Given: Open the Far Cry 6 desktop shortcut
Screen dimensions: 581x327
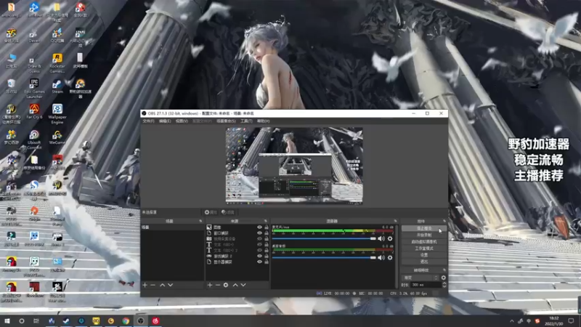Looking at the screenshot, I should (34, 112).
